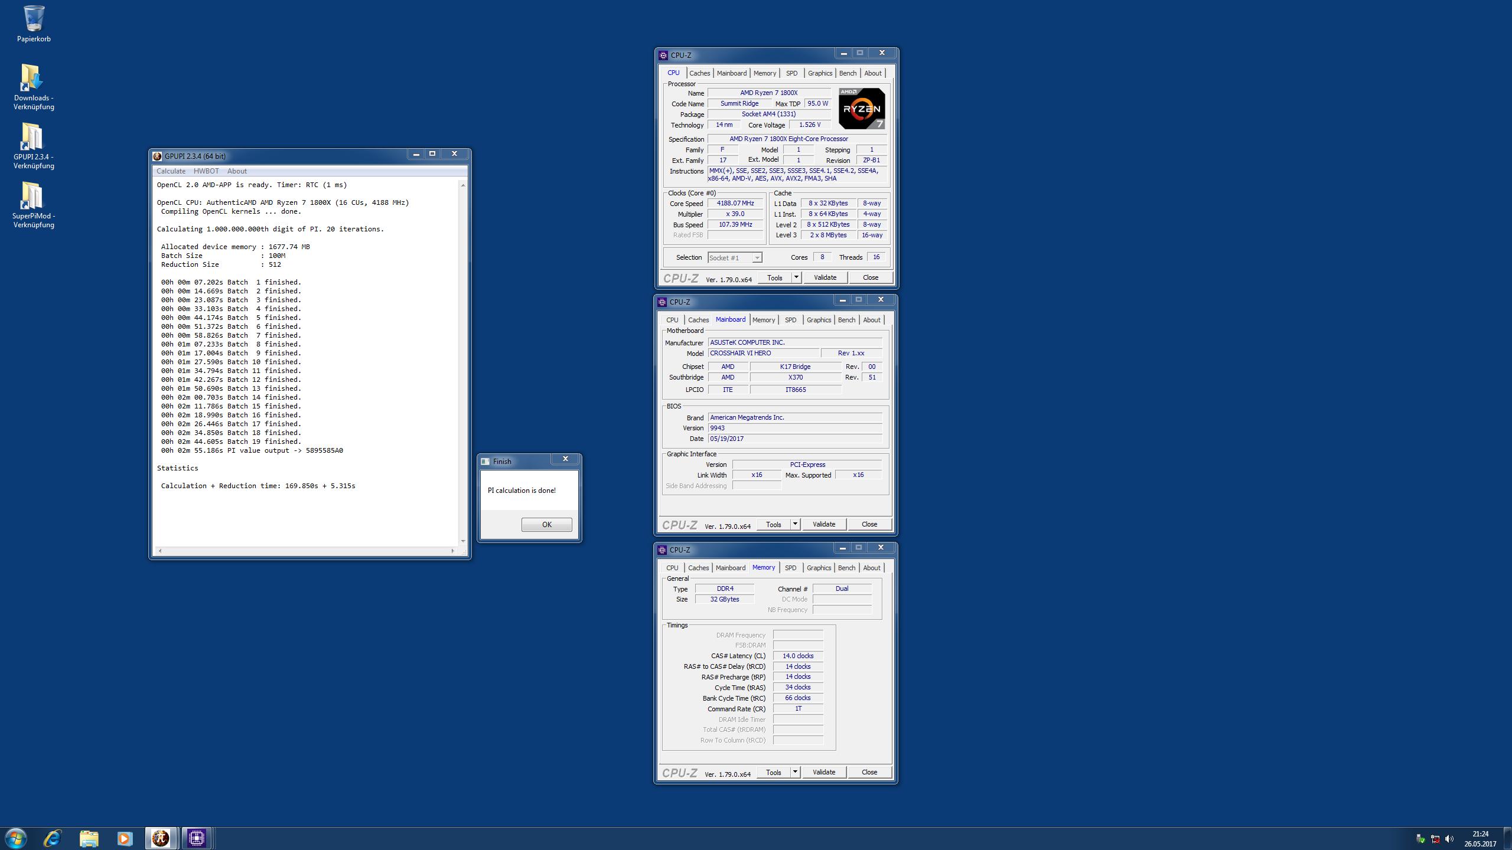
Task: Click the Command Rate 1T value
Action: (798, 709)
